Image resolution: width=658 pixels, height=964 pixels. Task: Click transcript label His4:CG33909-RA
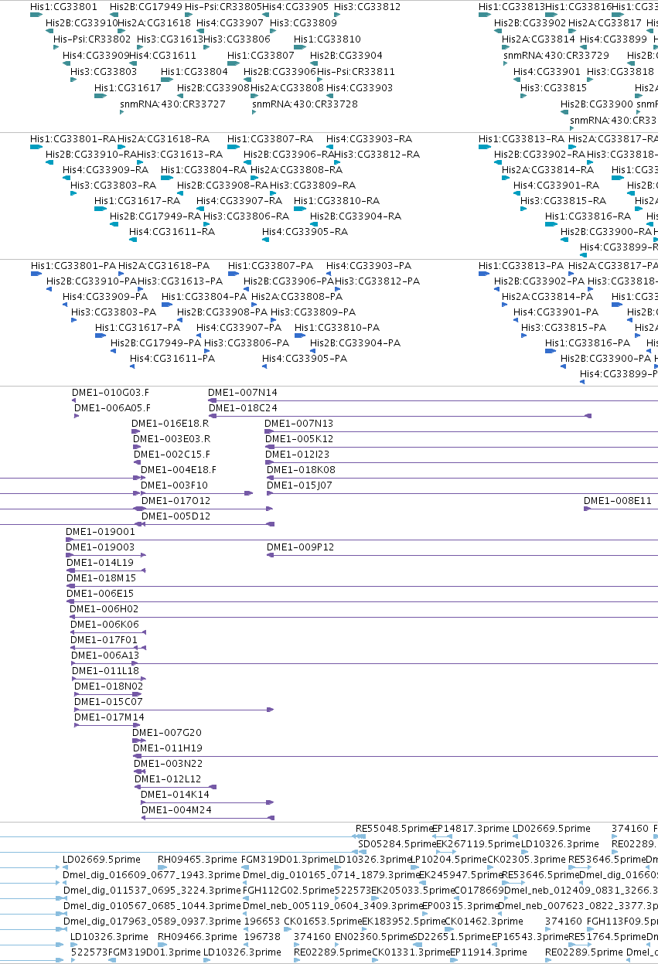tap(105, 170)
